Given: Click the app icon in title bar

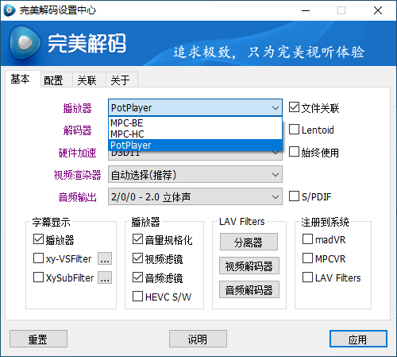Looking at the screenshot, I should coord(10,10).
